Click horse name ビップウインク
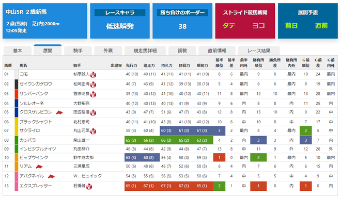The image size is (341, 199). point(34,158)
